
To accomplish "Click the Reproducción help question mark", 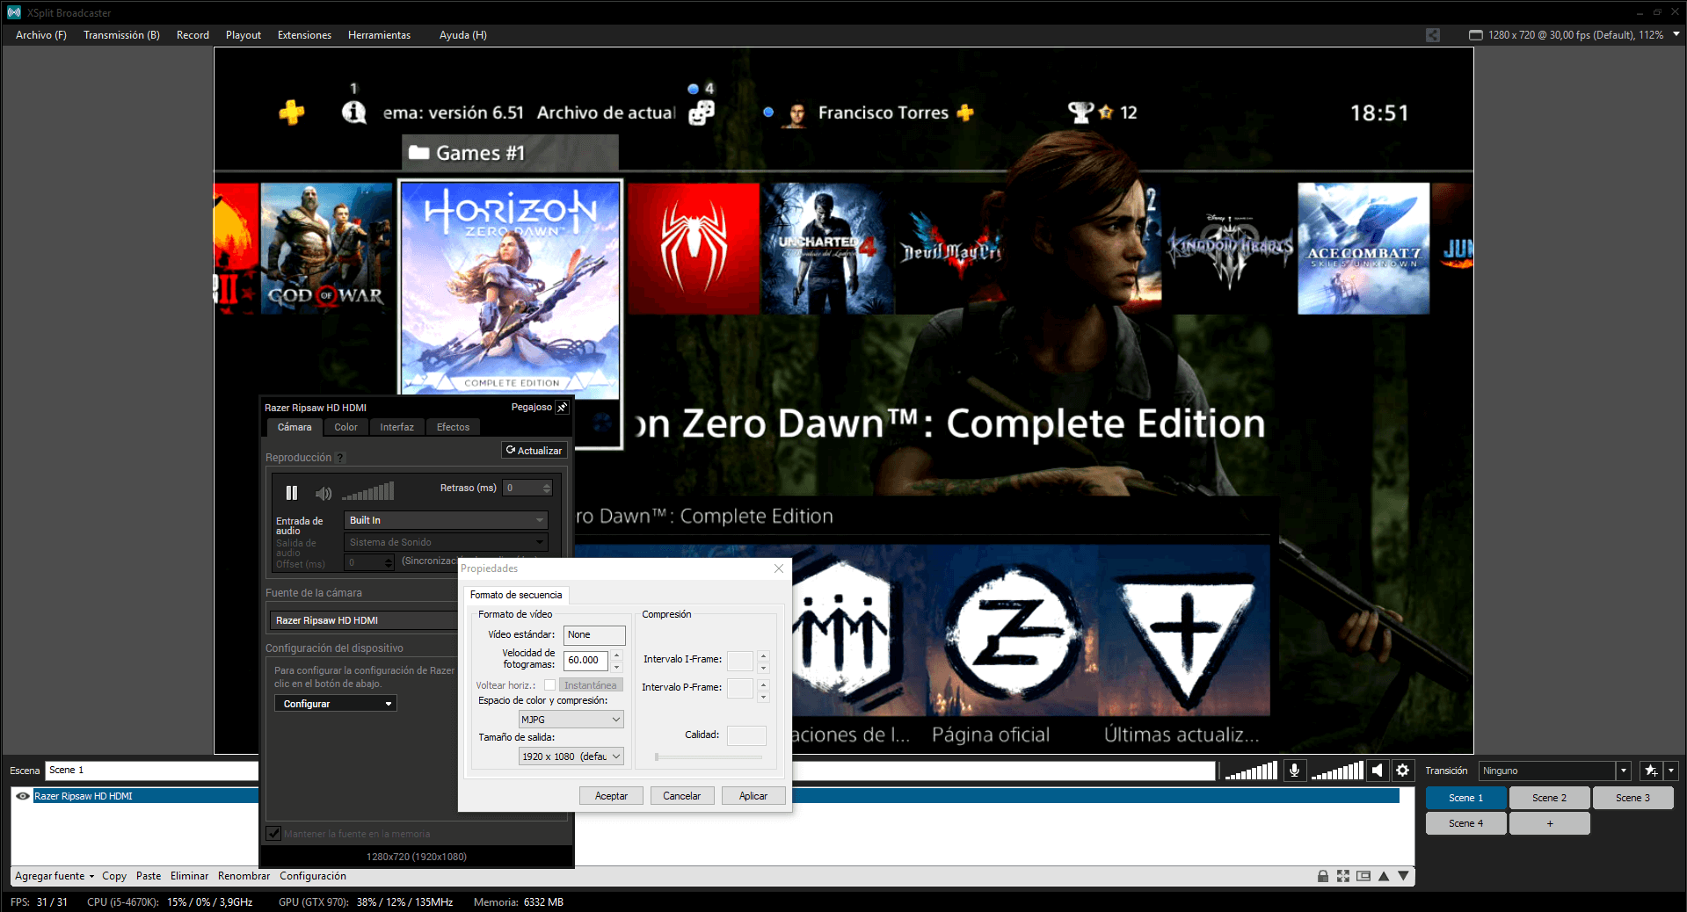I will click(340, 458).
